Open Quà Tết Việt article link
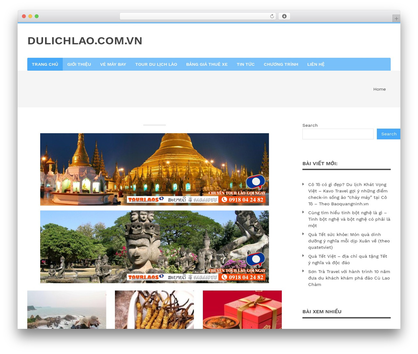Viewport: 418px width, 354px height. pos(347,260)
